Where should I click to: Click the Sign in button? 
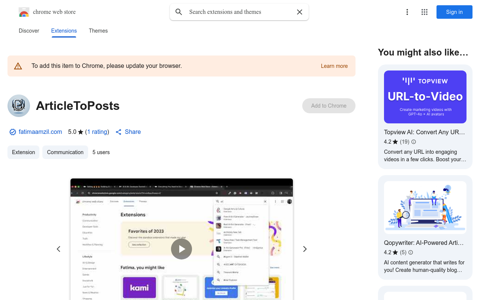(x=454, y=12)
